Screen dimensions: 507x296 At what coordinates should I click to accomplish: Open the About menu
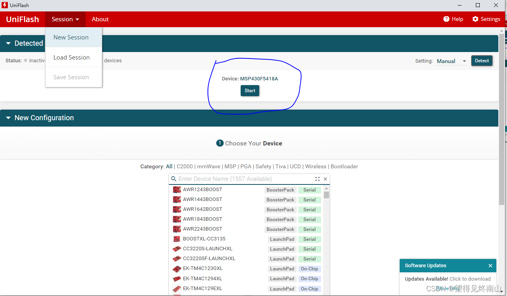click(x=100, y=19)
